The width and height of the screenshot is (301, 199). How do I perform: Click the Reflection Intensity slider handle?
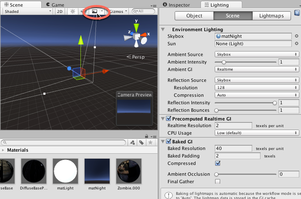pyautogui.click(x=274, y=103)
